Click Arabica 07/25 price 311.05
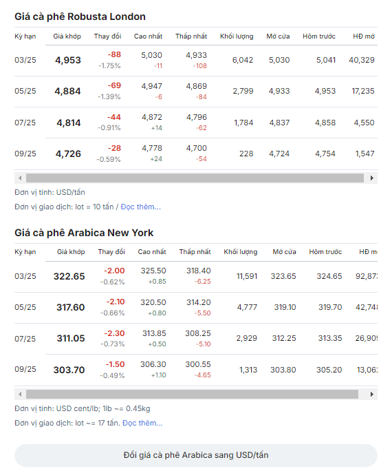392x471 pixels. 71,339
